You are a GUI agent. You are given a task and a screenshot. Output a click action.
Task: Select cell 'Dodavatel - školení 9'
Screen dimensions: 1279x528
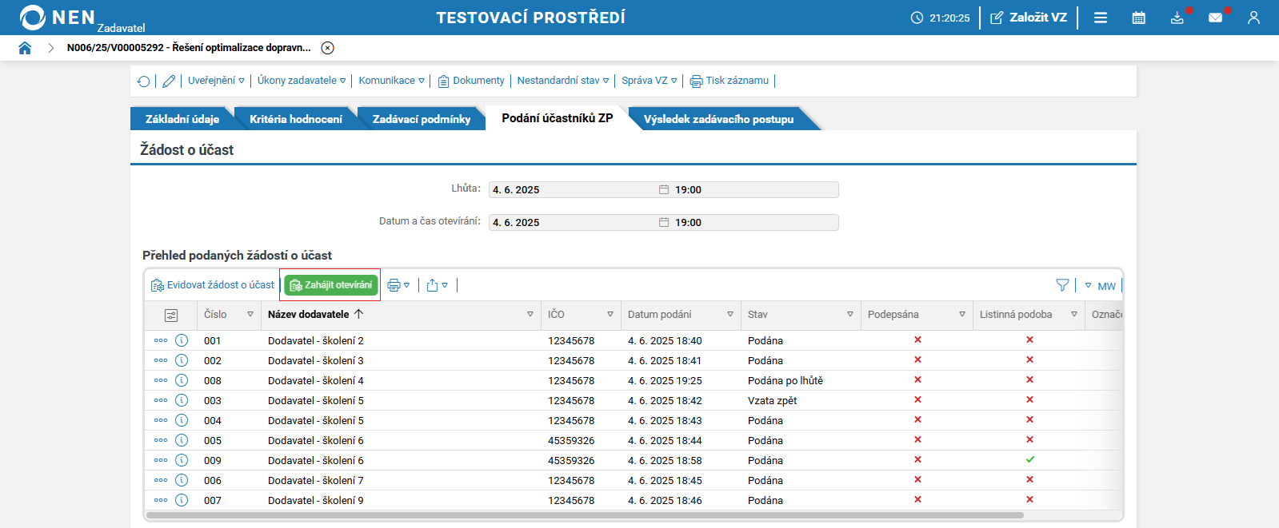(x=316, y=501)
